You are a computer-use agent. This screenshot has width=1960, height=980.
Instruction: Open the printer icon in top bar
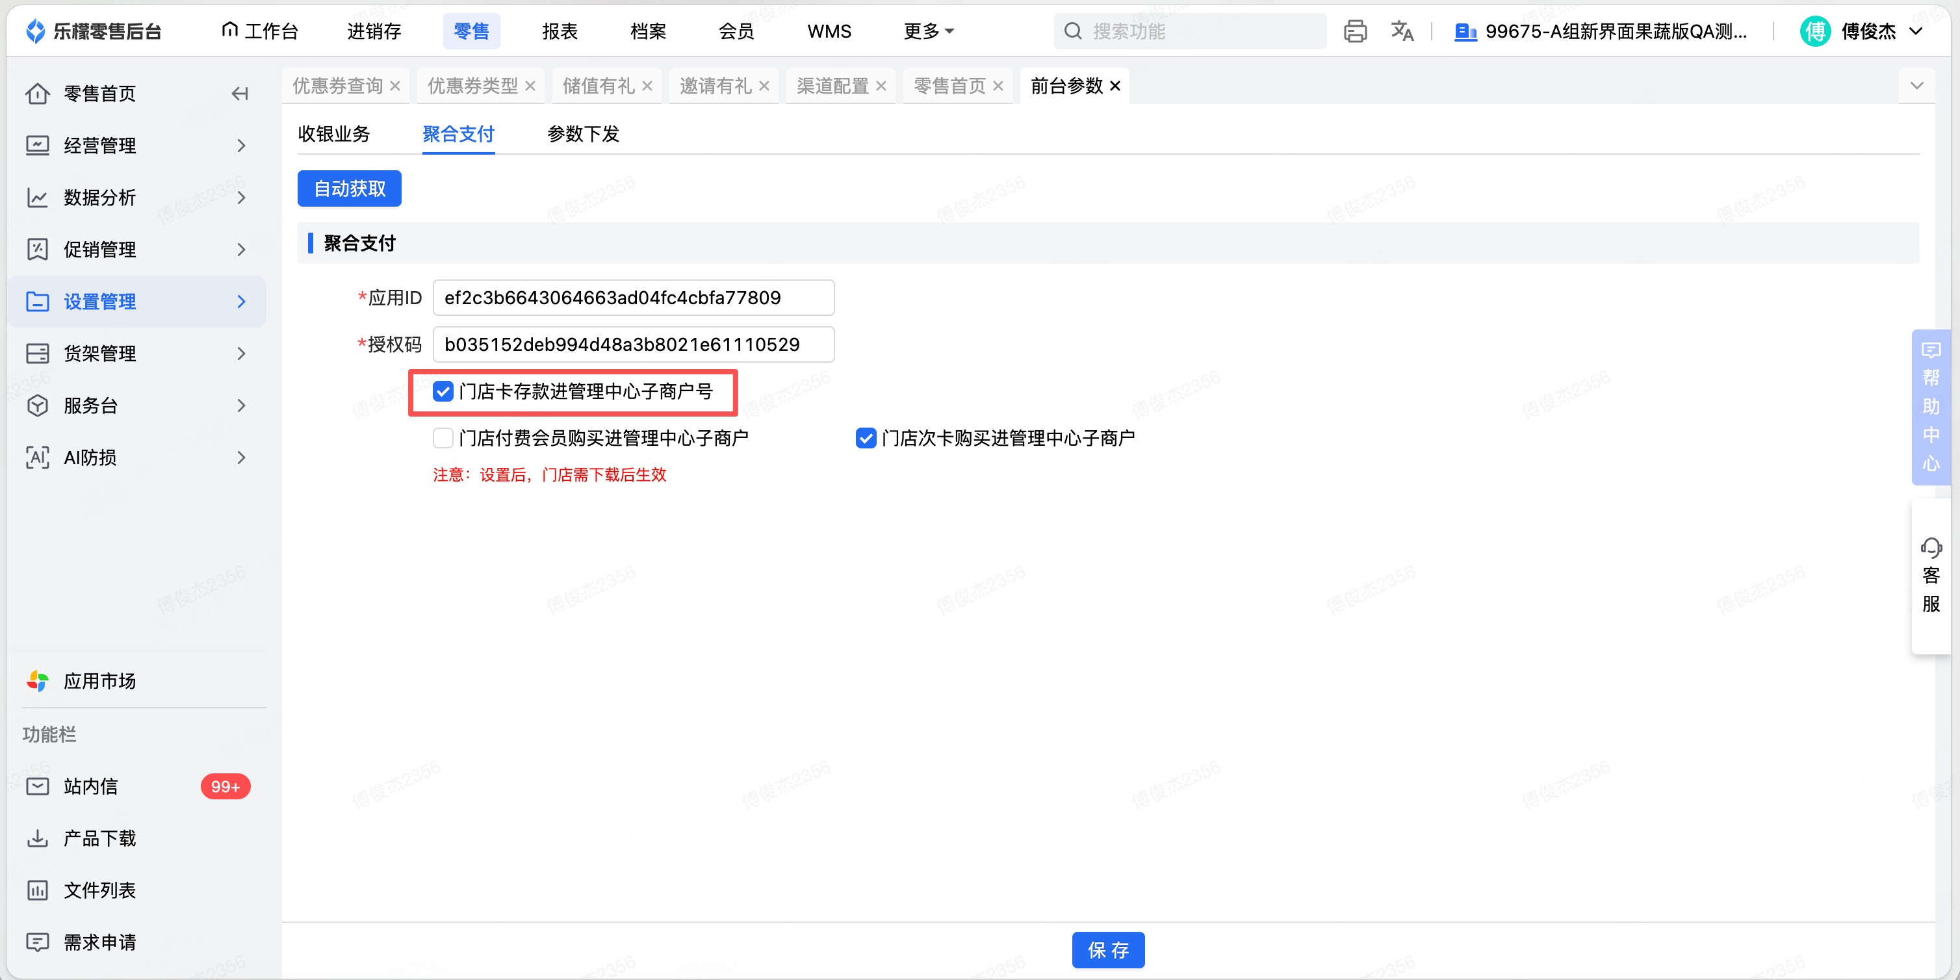[x=1355, y=31]
